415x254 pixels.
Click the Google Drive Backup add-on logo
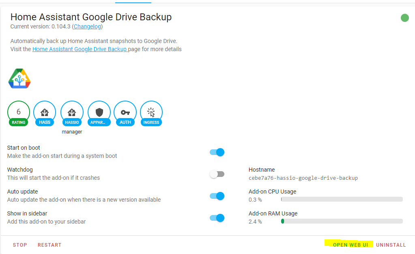19,79
